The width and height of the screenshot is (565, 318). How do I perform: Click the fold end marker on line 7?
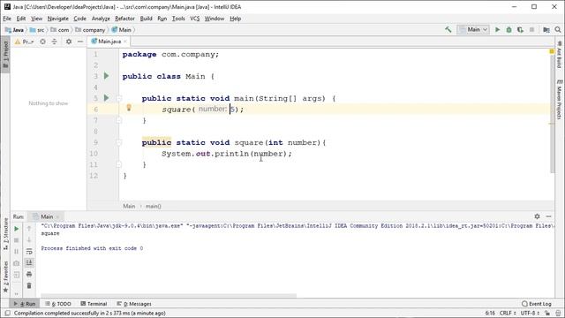(119, 120)
